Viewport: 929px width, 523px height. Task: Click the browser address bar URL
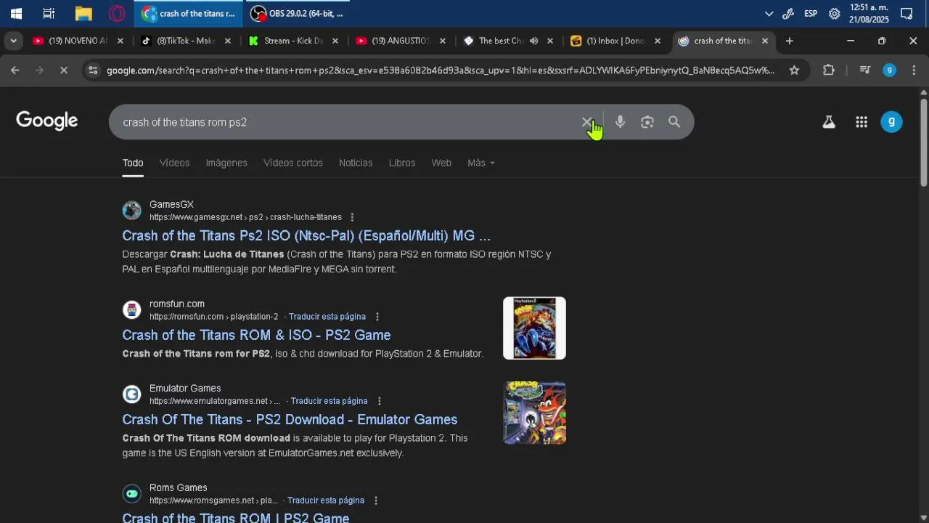tap(440, 70)
